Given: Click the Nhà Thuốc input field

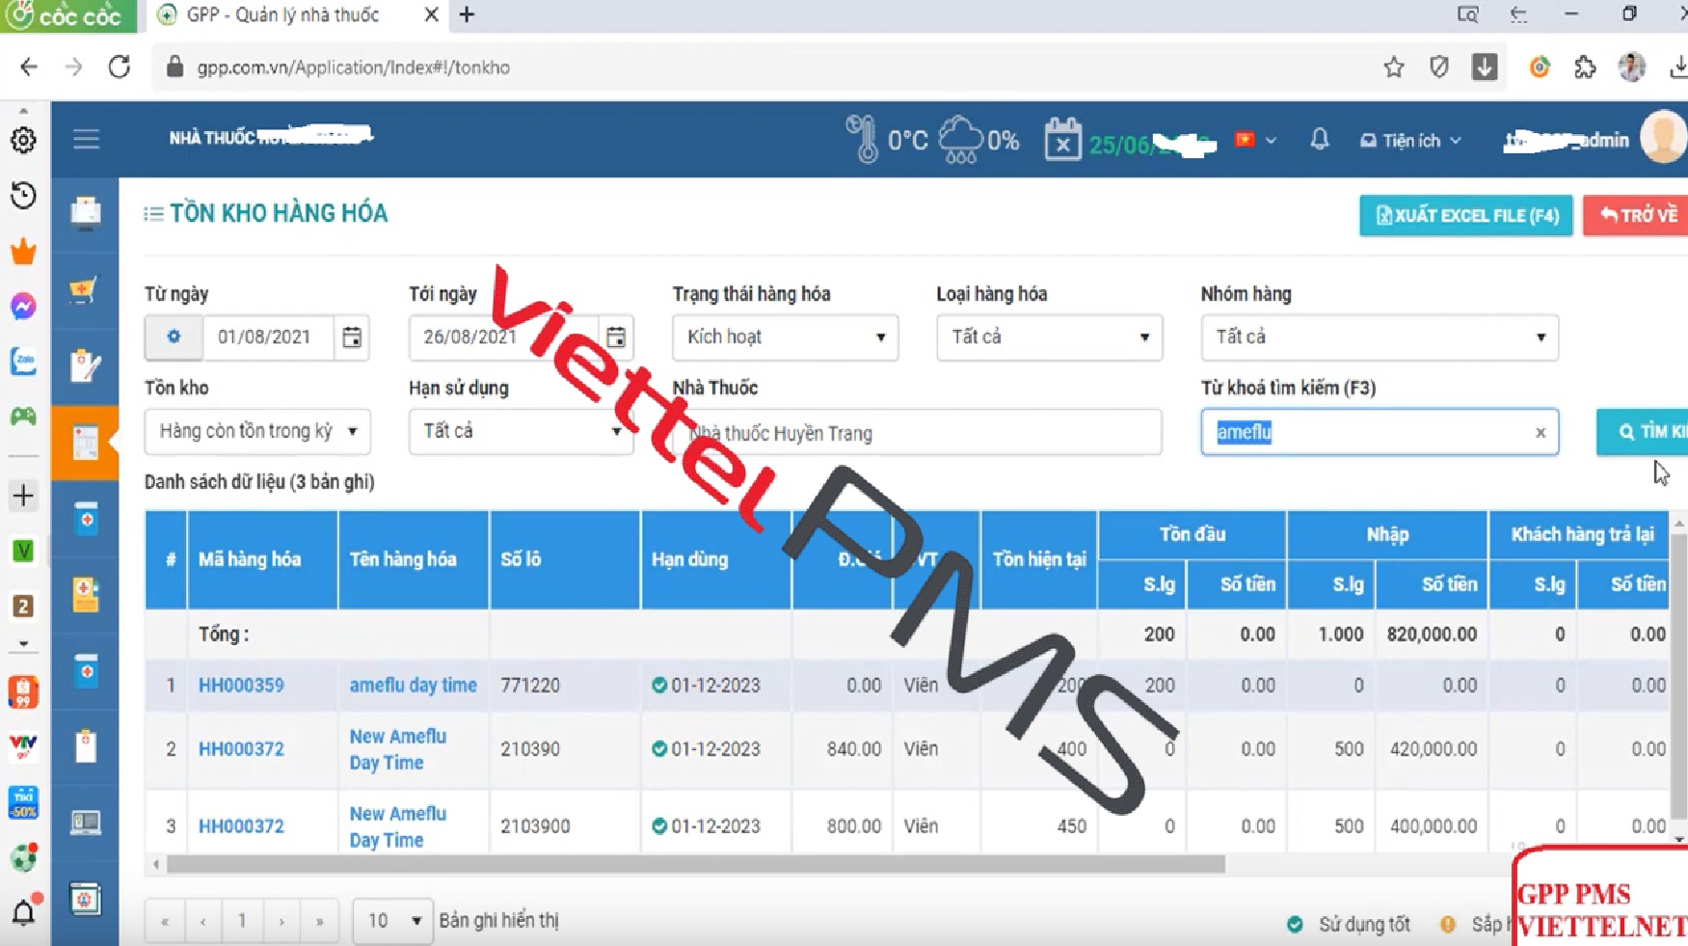Looking at the screenshot, I should tap(917, 432).
